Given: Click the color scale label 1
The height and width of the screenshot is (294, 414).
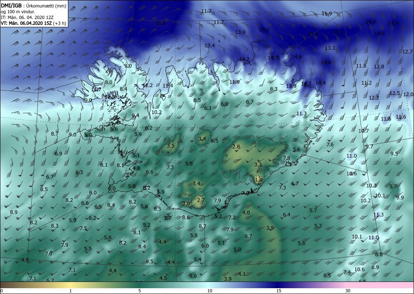Looking at the screenshot, I should click(70, 291).
